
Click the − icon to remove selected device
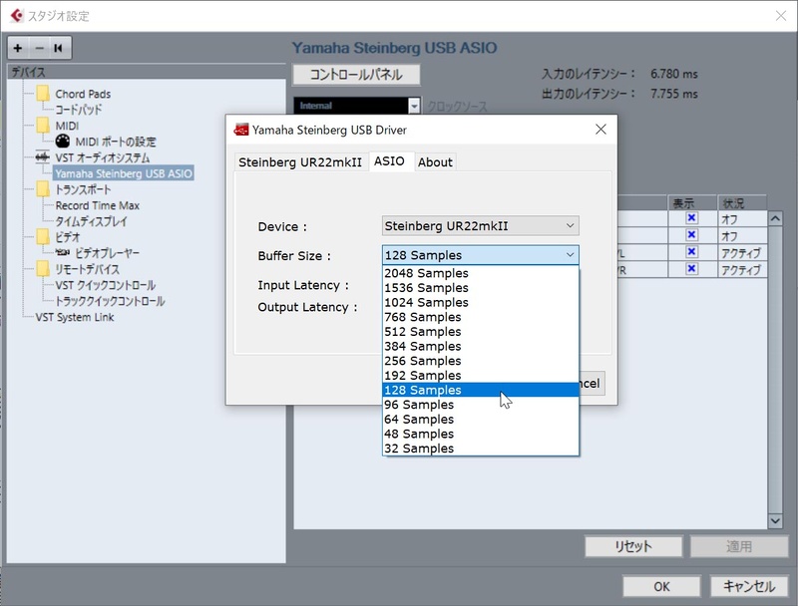39,48
